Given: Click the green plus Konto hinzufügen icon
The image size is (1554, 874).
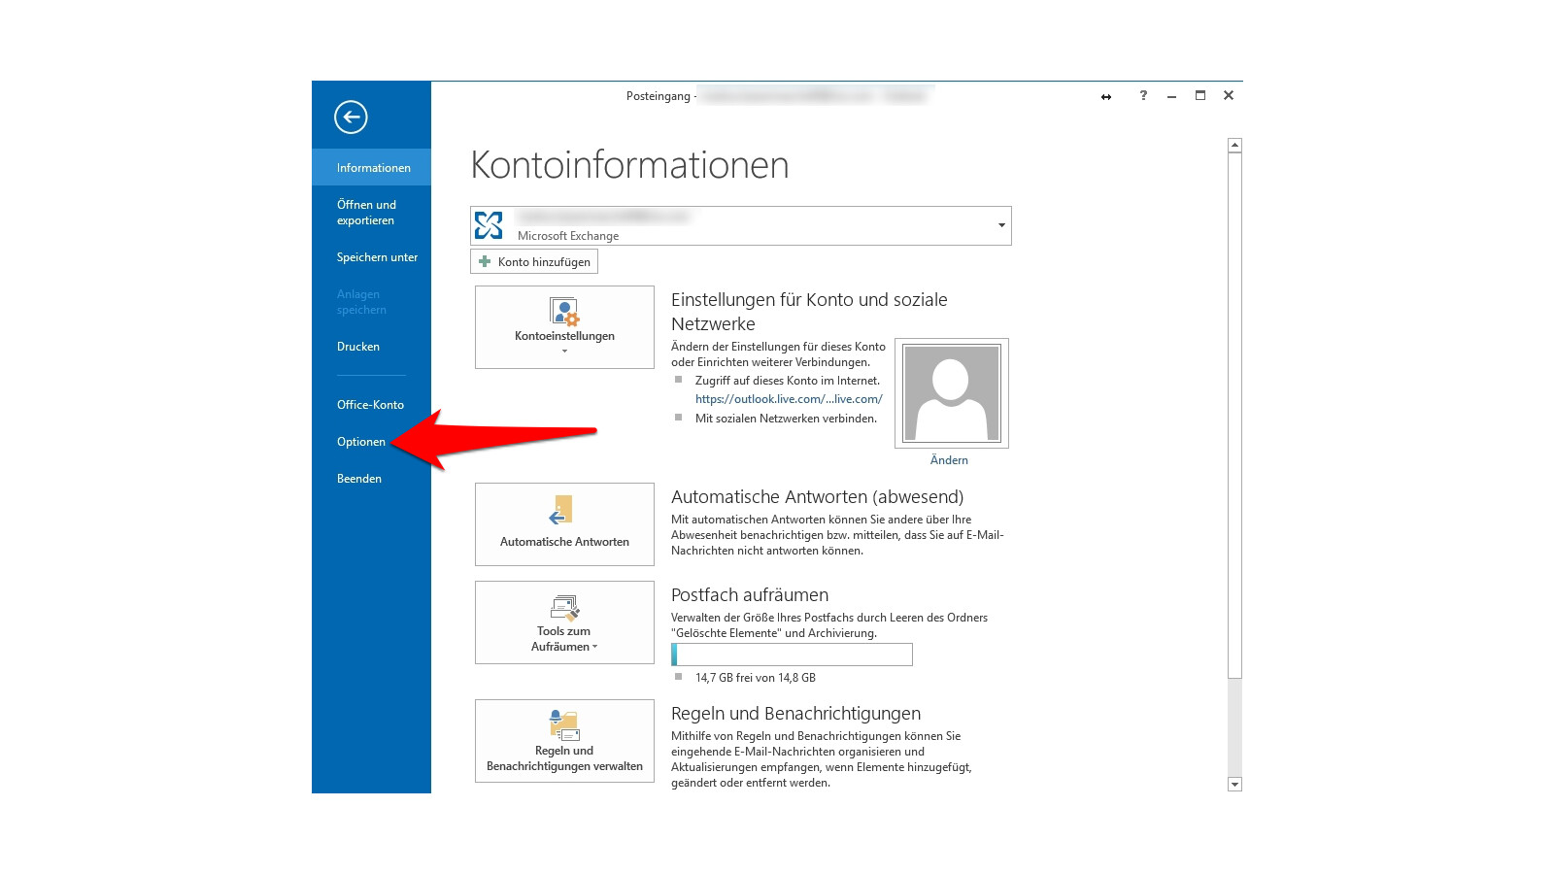Looking at the screenshot, I should [x=485, y=262].
